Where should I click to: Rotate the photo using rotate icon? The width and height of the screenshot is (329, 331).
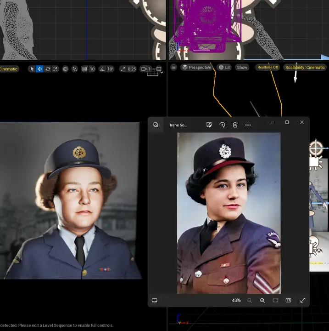point(222,125)
